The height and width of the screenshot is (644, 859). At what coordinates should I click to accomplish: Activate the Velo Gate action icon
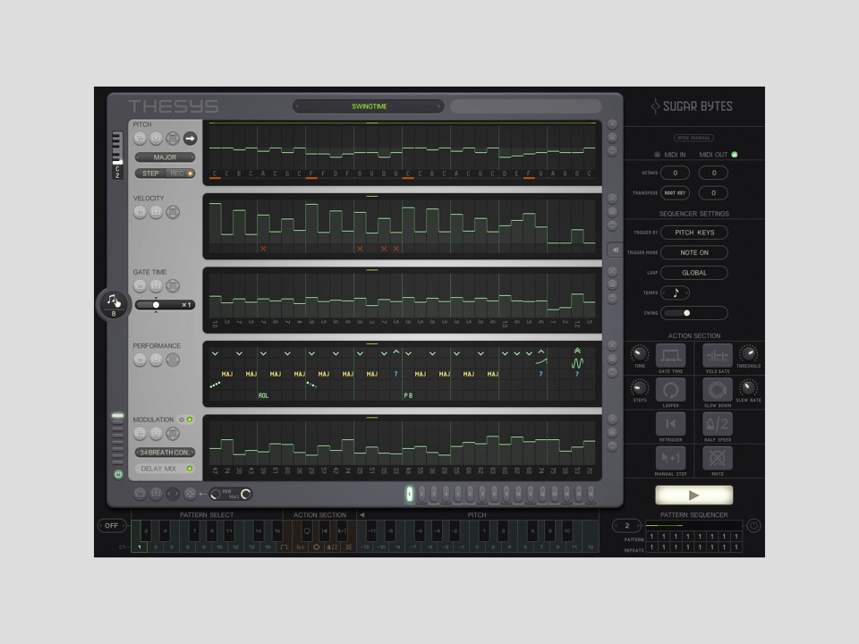717,356
